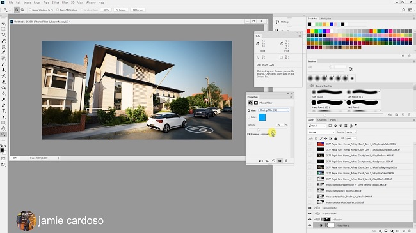416x233 pixels.
Task: Select the Color radio button
Action: tap(249, 117)
